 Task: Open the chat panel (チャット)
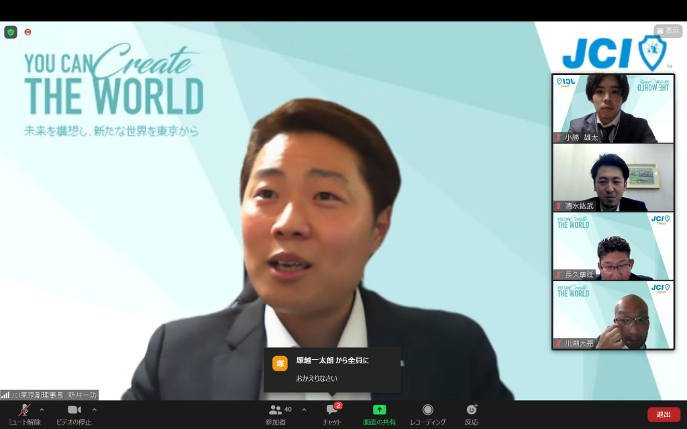[332, 410]
